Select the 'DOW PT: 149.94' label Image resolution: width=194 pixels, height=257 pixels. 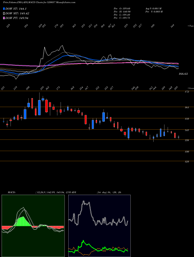(x=17, y=18)
